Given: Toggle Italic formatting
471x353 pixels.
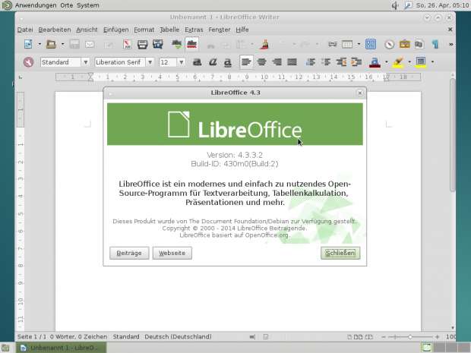Looking at the screenshot, I should pyautogui.click(x=213, y=62).
